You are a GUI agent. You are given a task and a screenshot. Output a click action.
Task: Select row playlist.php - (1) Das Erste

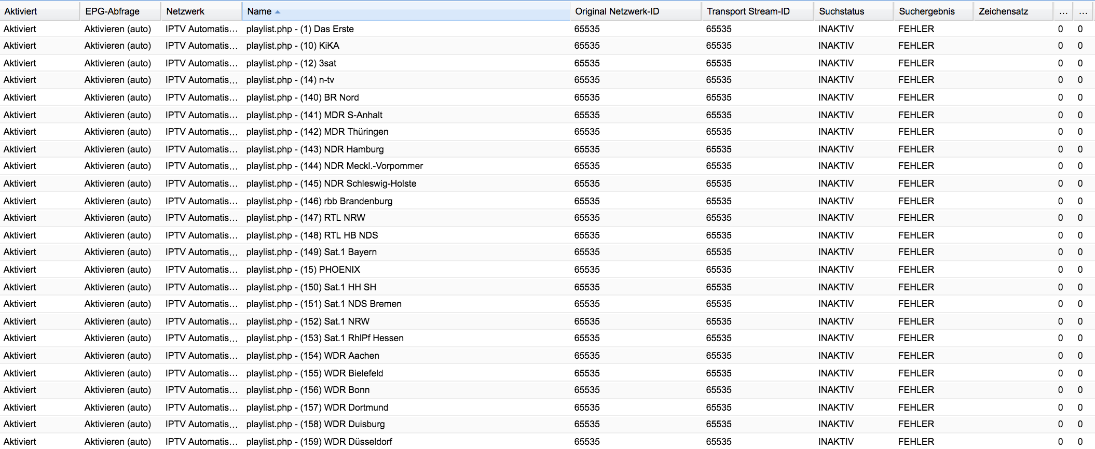pyautogui.click(x=547, y=29)
